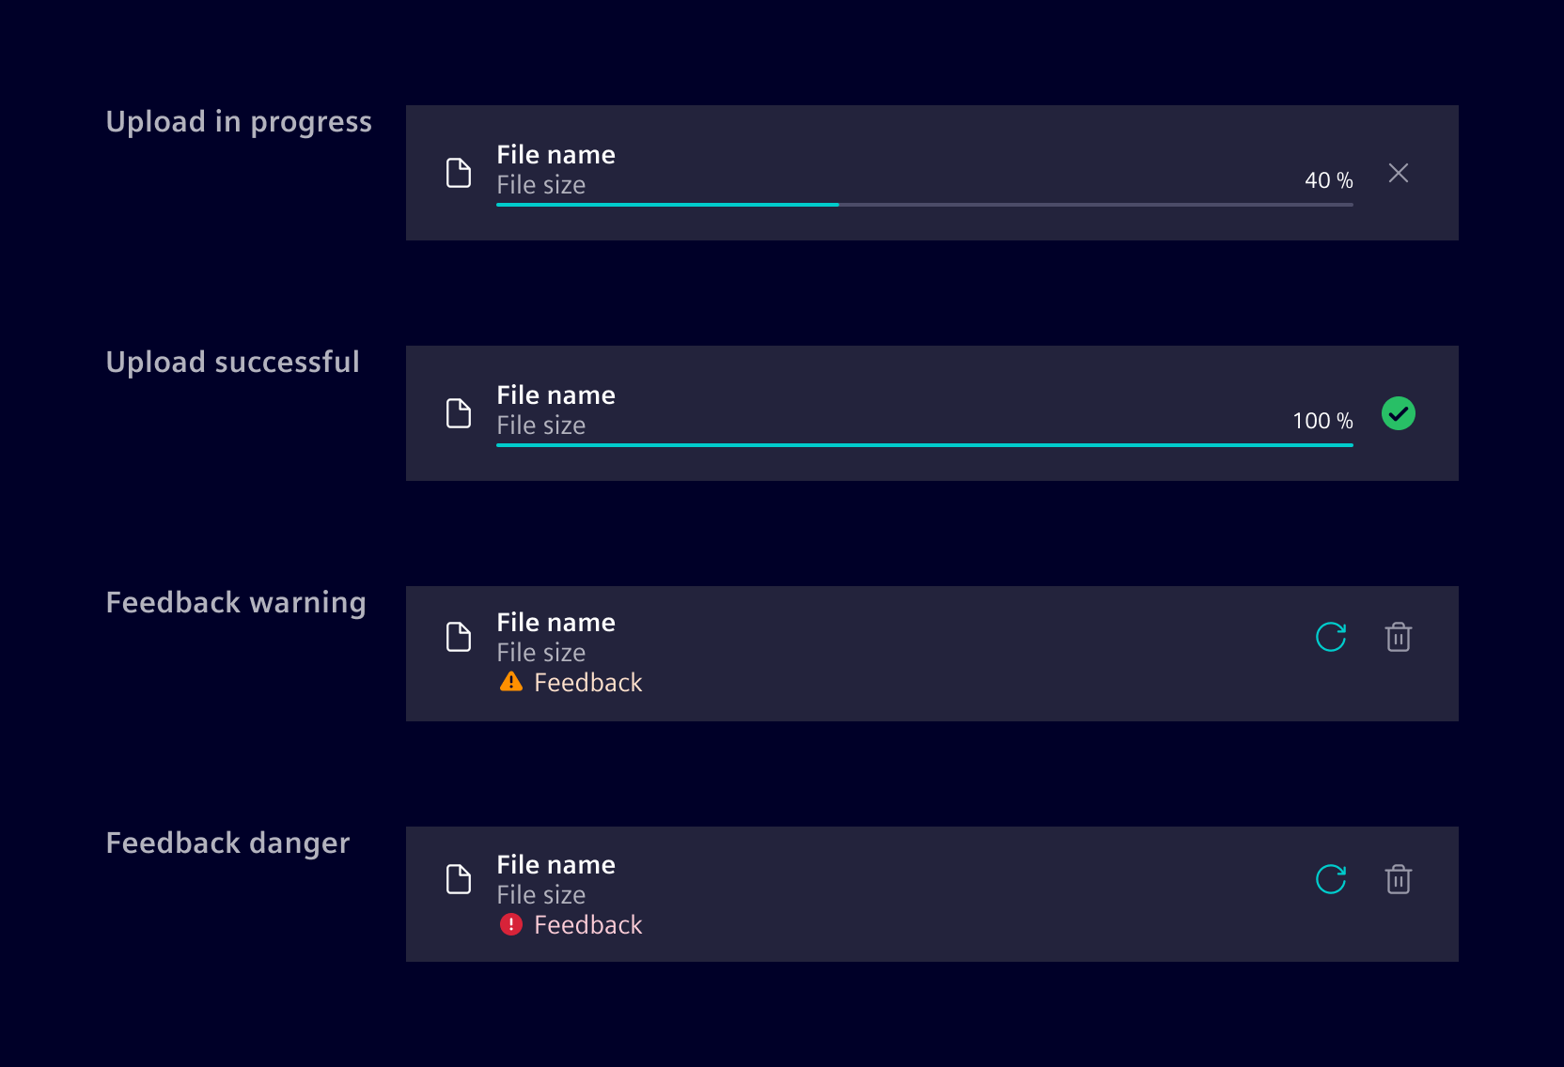1564x1067 pixels.
Task: Click the trash icon in the Feedback warning row
Action: coord(1398,637)
